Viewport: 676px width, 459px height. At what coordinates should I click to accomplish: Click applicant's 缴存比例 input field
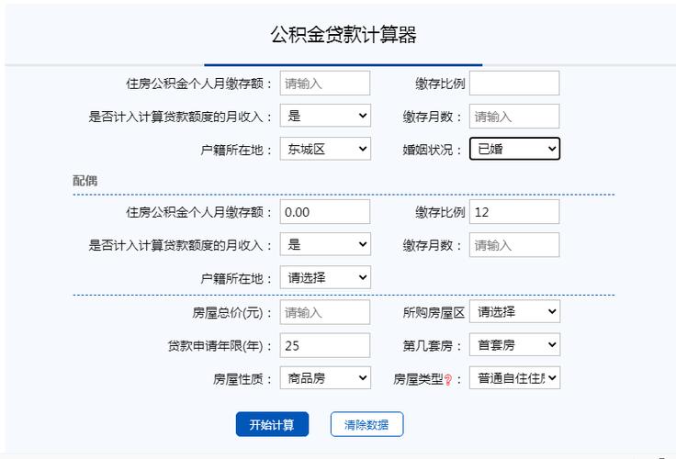[514, 84]
